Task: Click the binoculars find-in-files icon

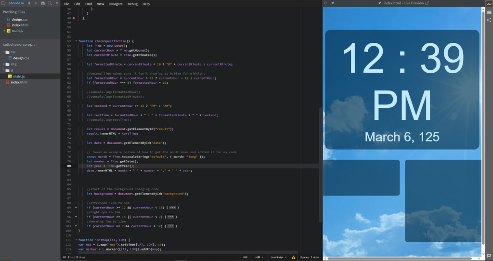Action: (43, 3)
